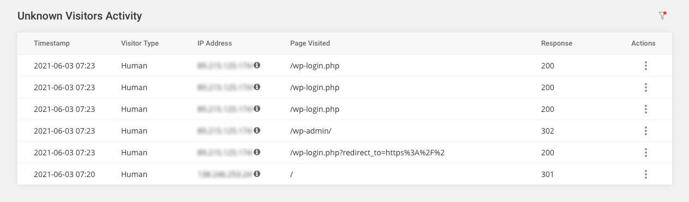Open actions menu for third /wp-login.php row
Image resolution: width=689 pixels, height=202 pixels.
tap(645, 109)
